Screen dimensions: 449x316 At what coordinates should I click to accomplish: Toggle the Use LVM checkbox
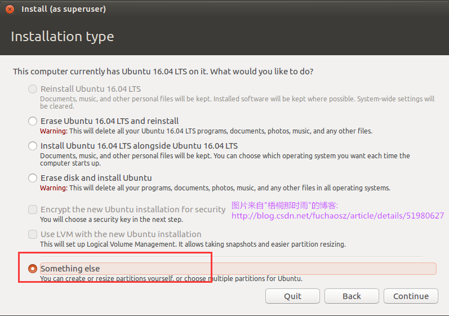pos(33,234)
